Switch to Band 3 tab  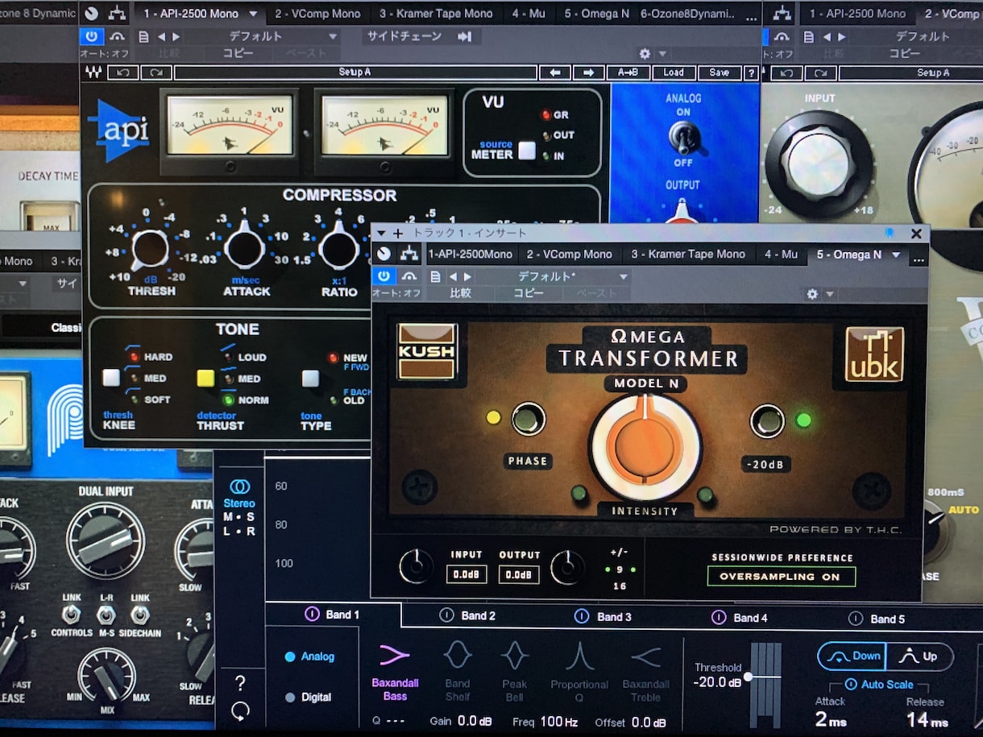coord(603,616)
